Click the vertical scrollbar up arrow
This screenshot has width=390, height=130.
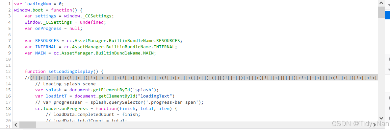[381, 4]
